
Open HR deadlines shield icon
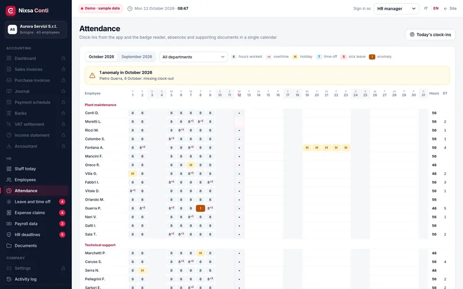pos(9,235)
